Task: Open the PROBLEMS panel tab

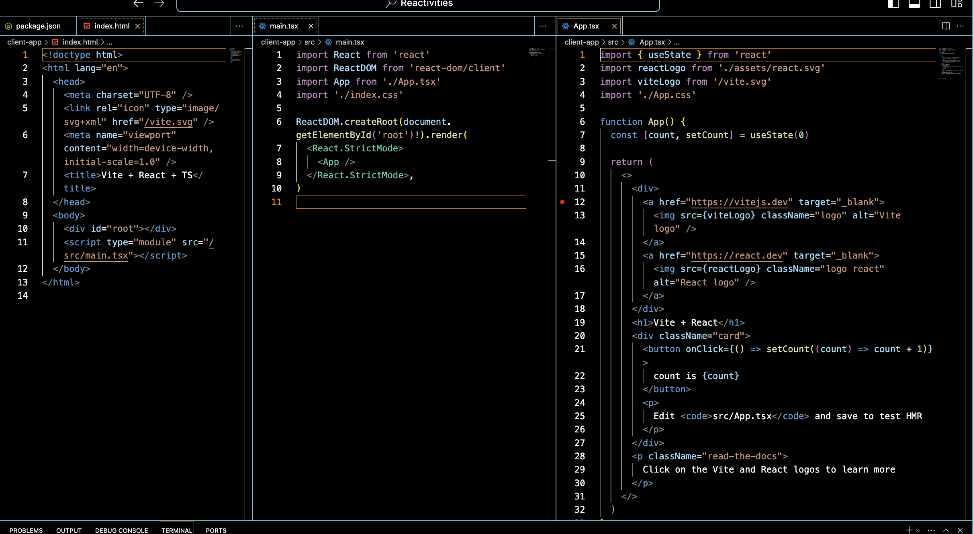Action: point(26,530)
